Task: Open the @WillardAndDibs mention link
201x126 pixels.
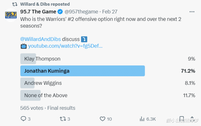Action: (x=40, y=39)
